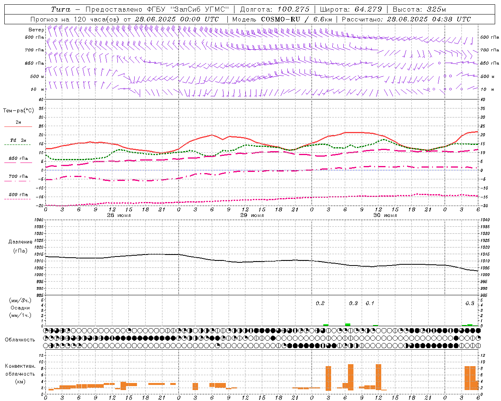Image resolution: width=501 pixels, height=401 pixels.
Task: Select the "Облачность" cloud cover label
Action: [x=20, y=340]
